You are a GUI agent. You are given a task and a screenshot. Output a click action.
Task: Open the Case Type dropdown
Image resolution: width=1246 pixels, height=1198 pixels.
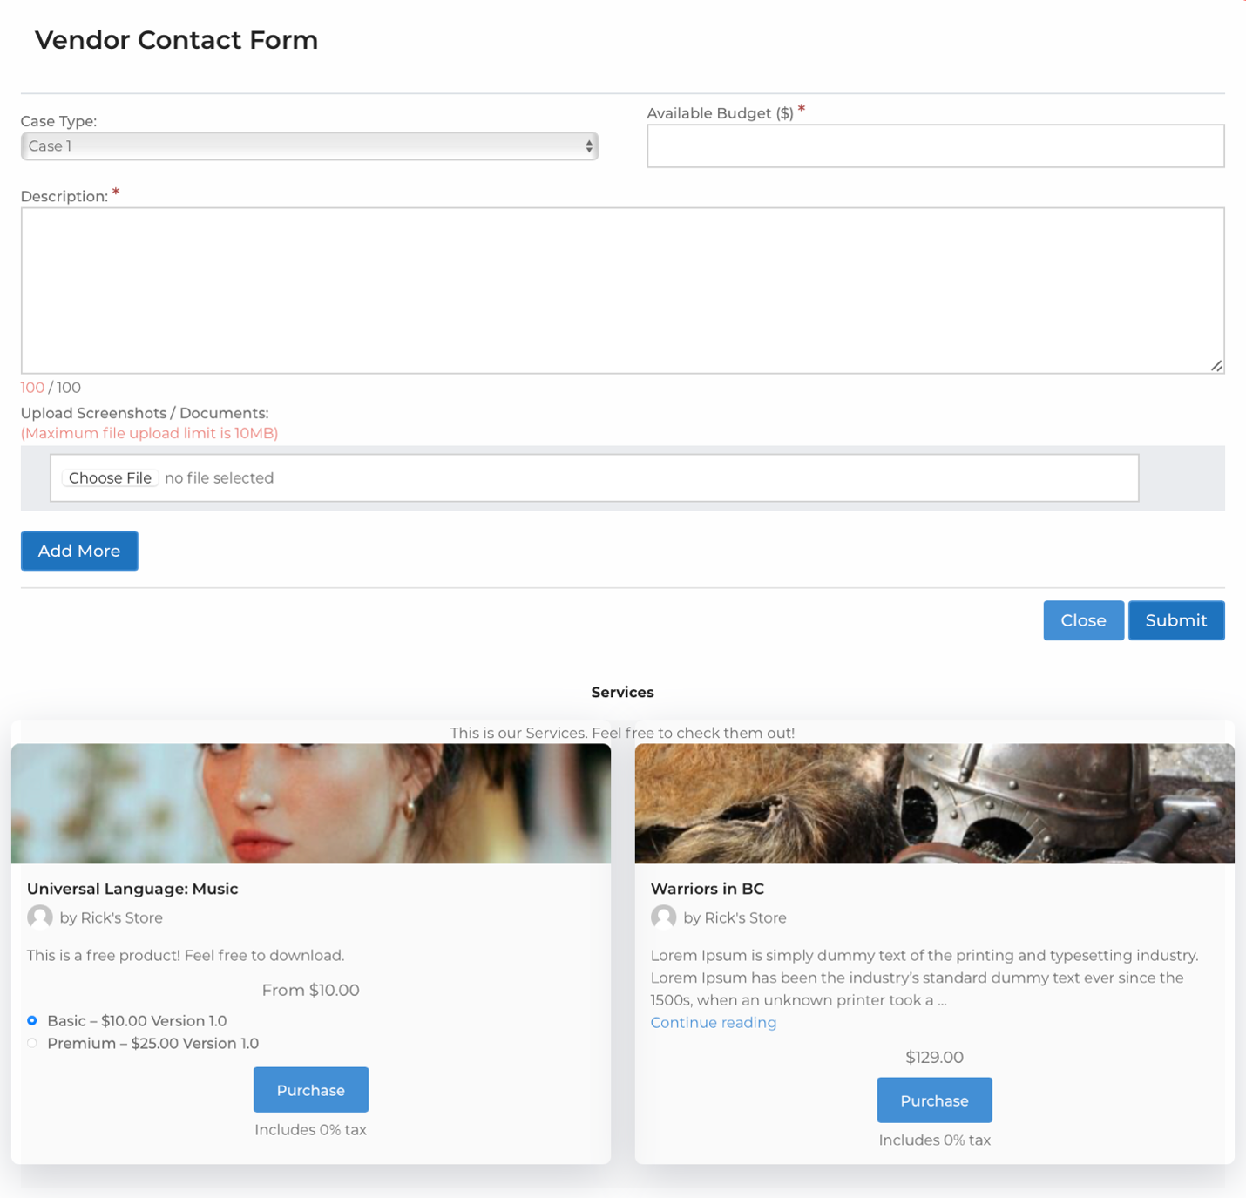click(309, 146)
